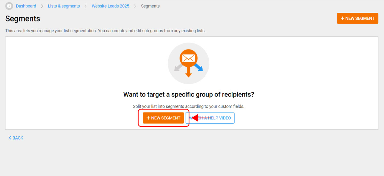The height and width of the screenshot is (176, 384).
Task: Click the red arrow pointing at New Segment
Action: 195,118
